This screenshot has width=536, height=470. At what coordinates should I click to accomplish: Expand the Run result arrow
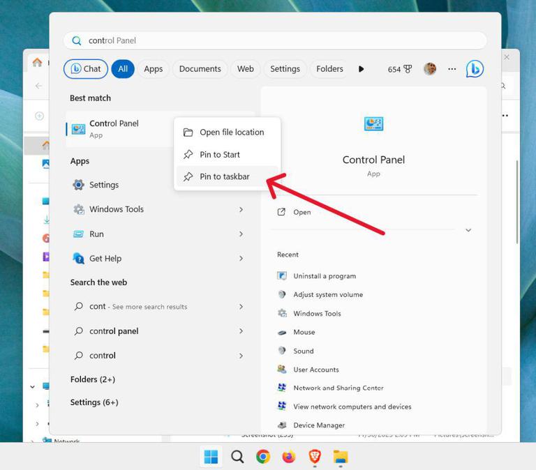coord(241,234)
